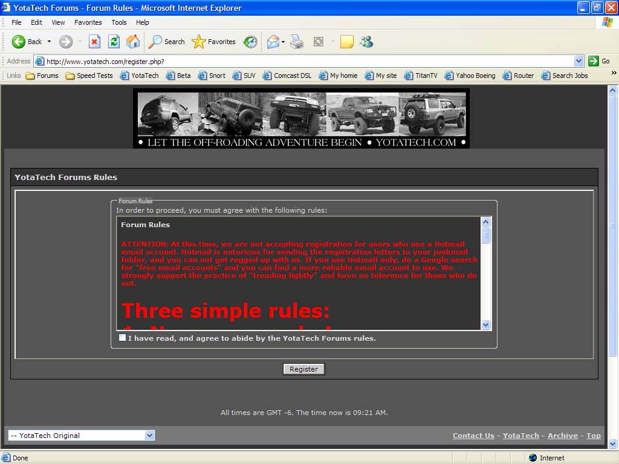Expand the Back button history dropdown
The width and height of the screenshot is (619, 464).
click(x=49, y=42)
